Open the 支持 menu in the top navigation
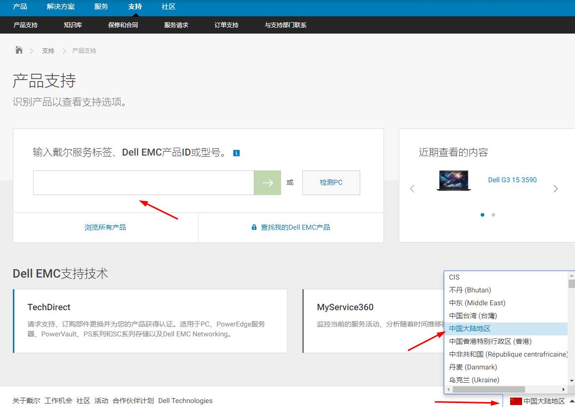This screenshot has height=407, width=575. pyautogui.click(x=135, y=7)
